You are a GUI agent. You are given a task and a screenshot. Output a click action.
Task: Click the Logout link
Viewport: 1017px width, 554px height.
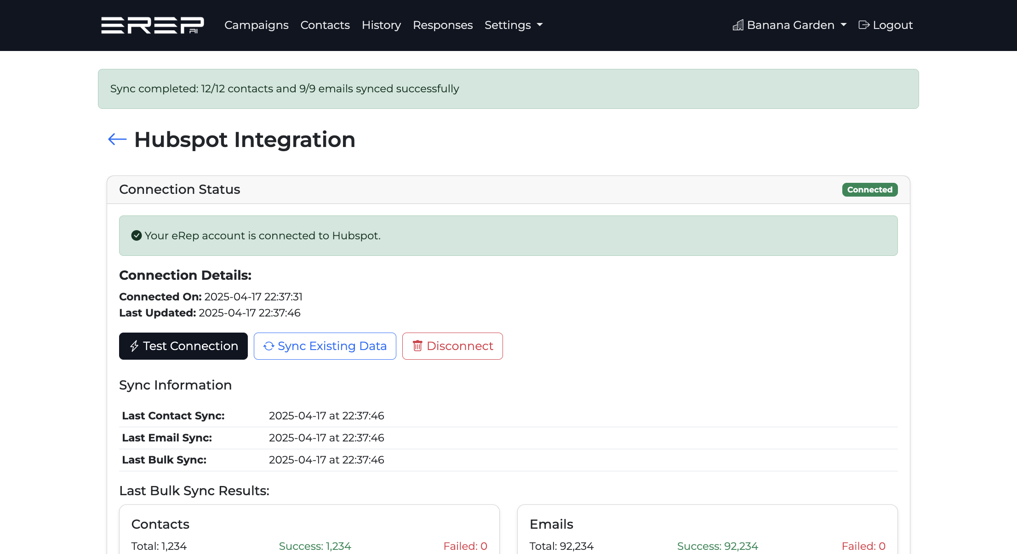[886, 25]
